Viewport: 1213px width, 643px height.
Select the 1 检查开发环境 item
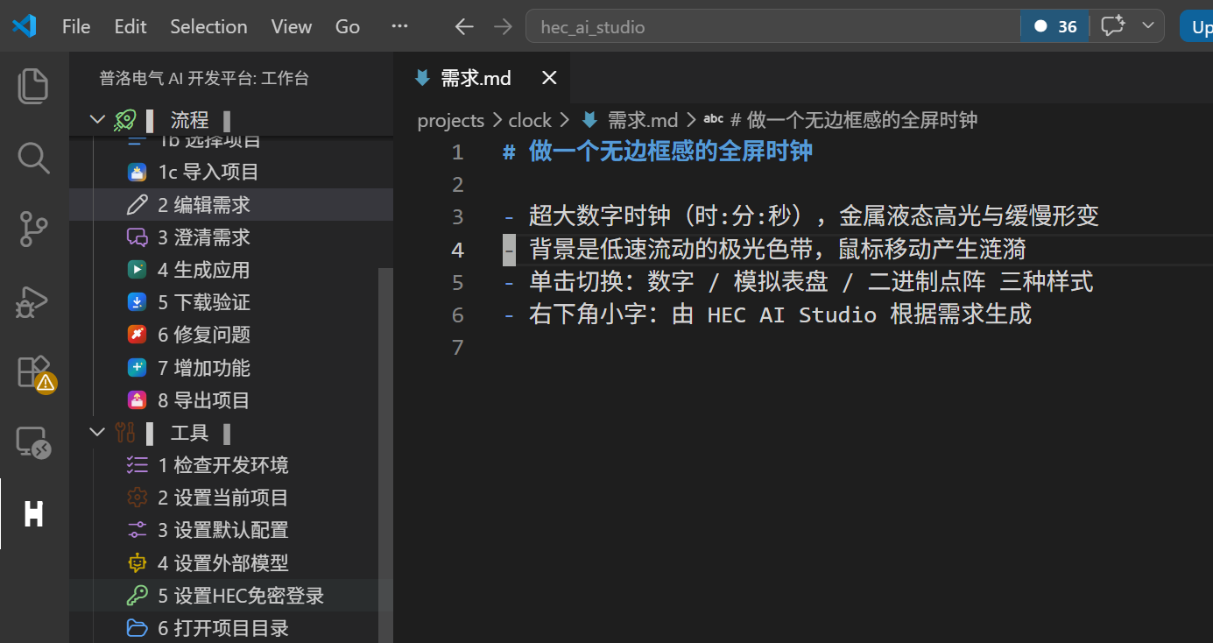coord(224,465)
